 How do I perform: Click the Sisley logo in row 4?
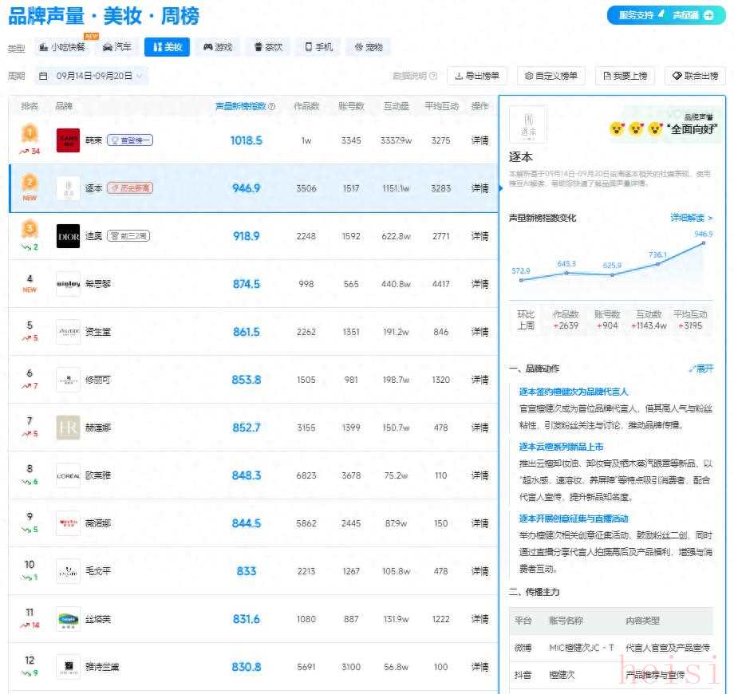68,284
